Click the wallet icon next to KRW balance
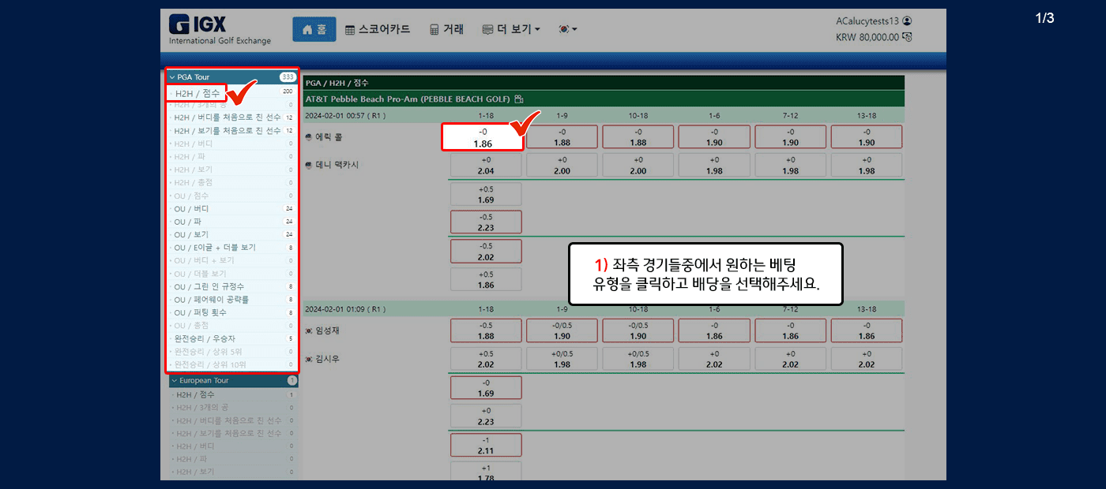1106x489 pixels. pyautogui.click(x=908, y=37)
